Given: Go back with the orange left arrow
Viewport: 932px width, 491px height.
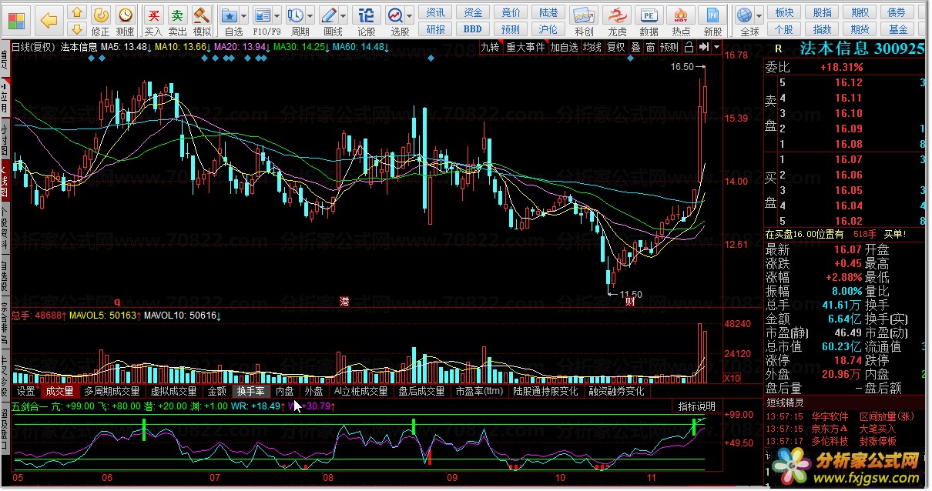Looking at the screenshot, I should coord(49,19).
